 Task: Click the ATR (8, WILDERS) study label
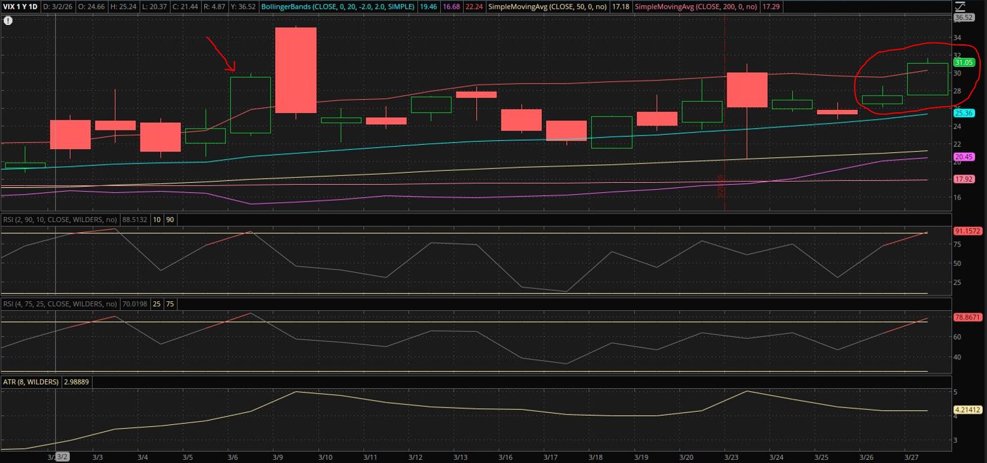(31, 382)
